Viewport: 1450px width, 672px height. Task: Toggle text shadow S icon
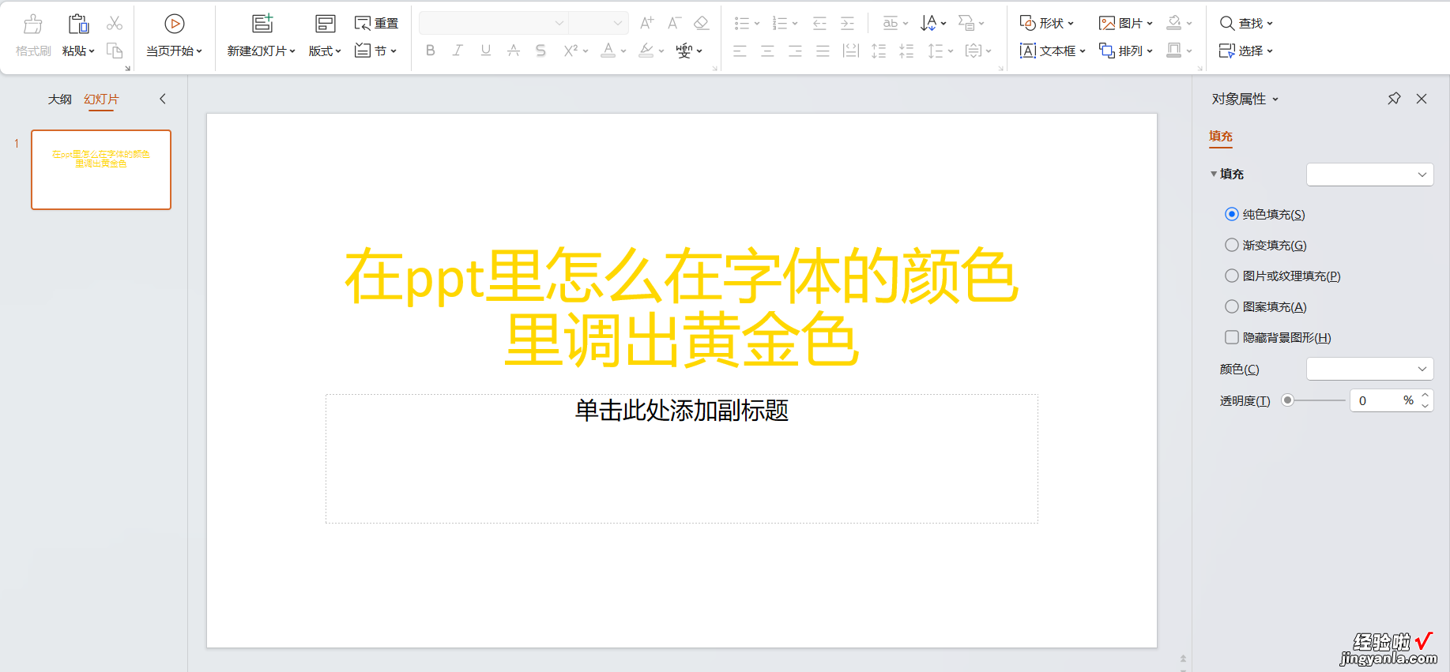click(540, 51)
